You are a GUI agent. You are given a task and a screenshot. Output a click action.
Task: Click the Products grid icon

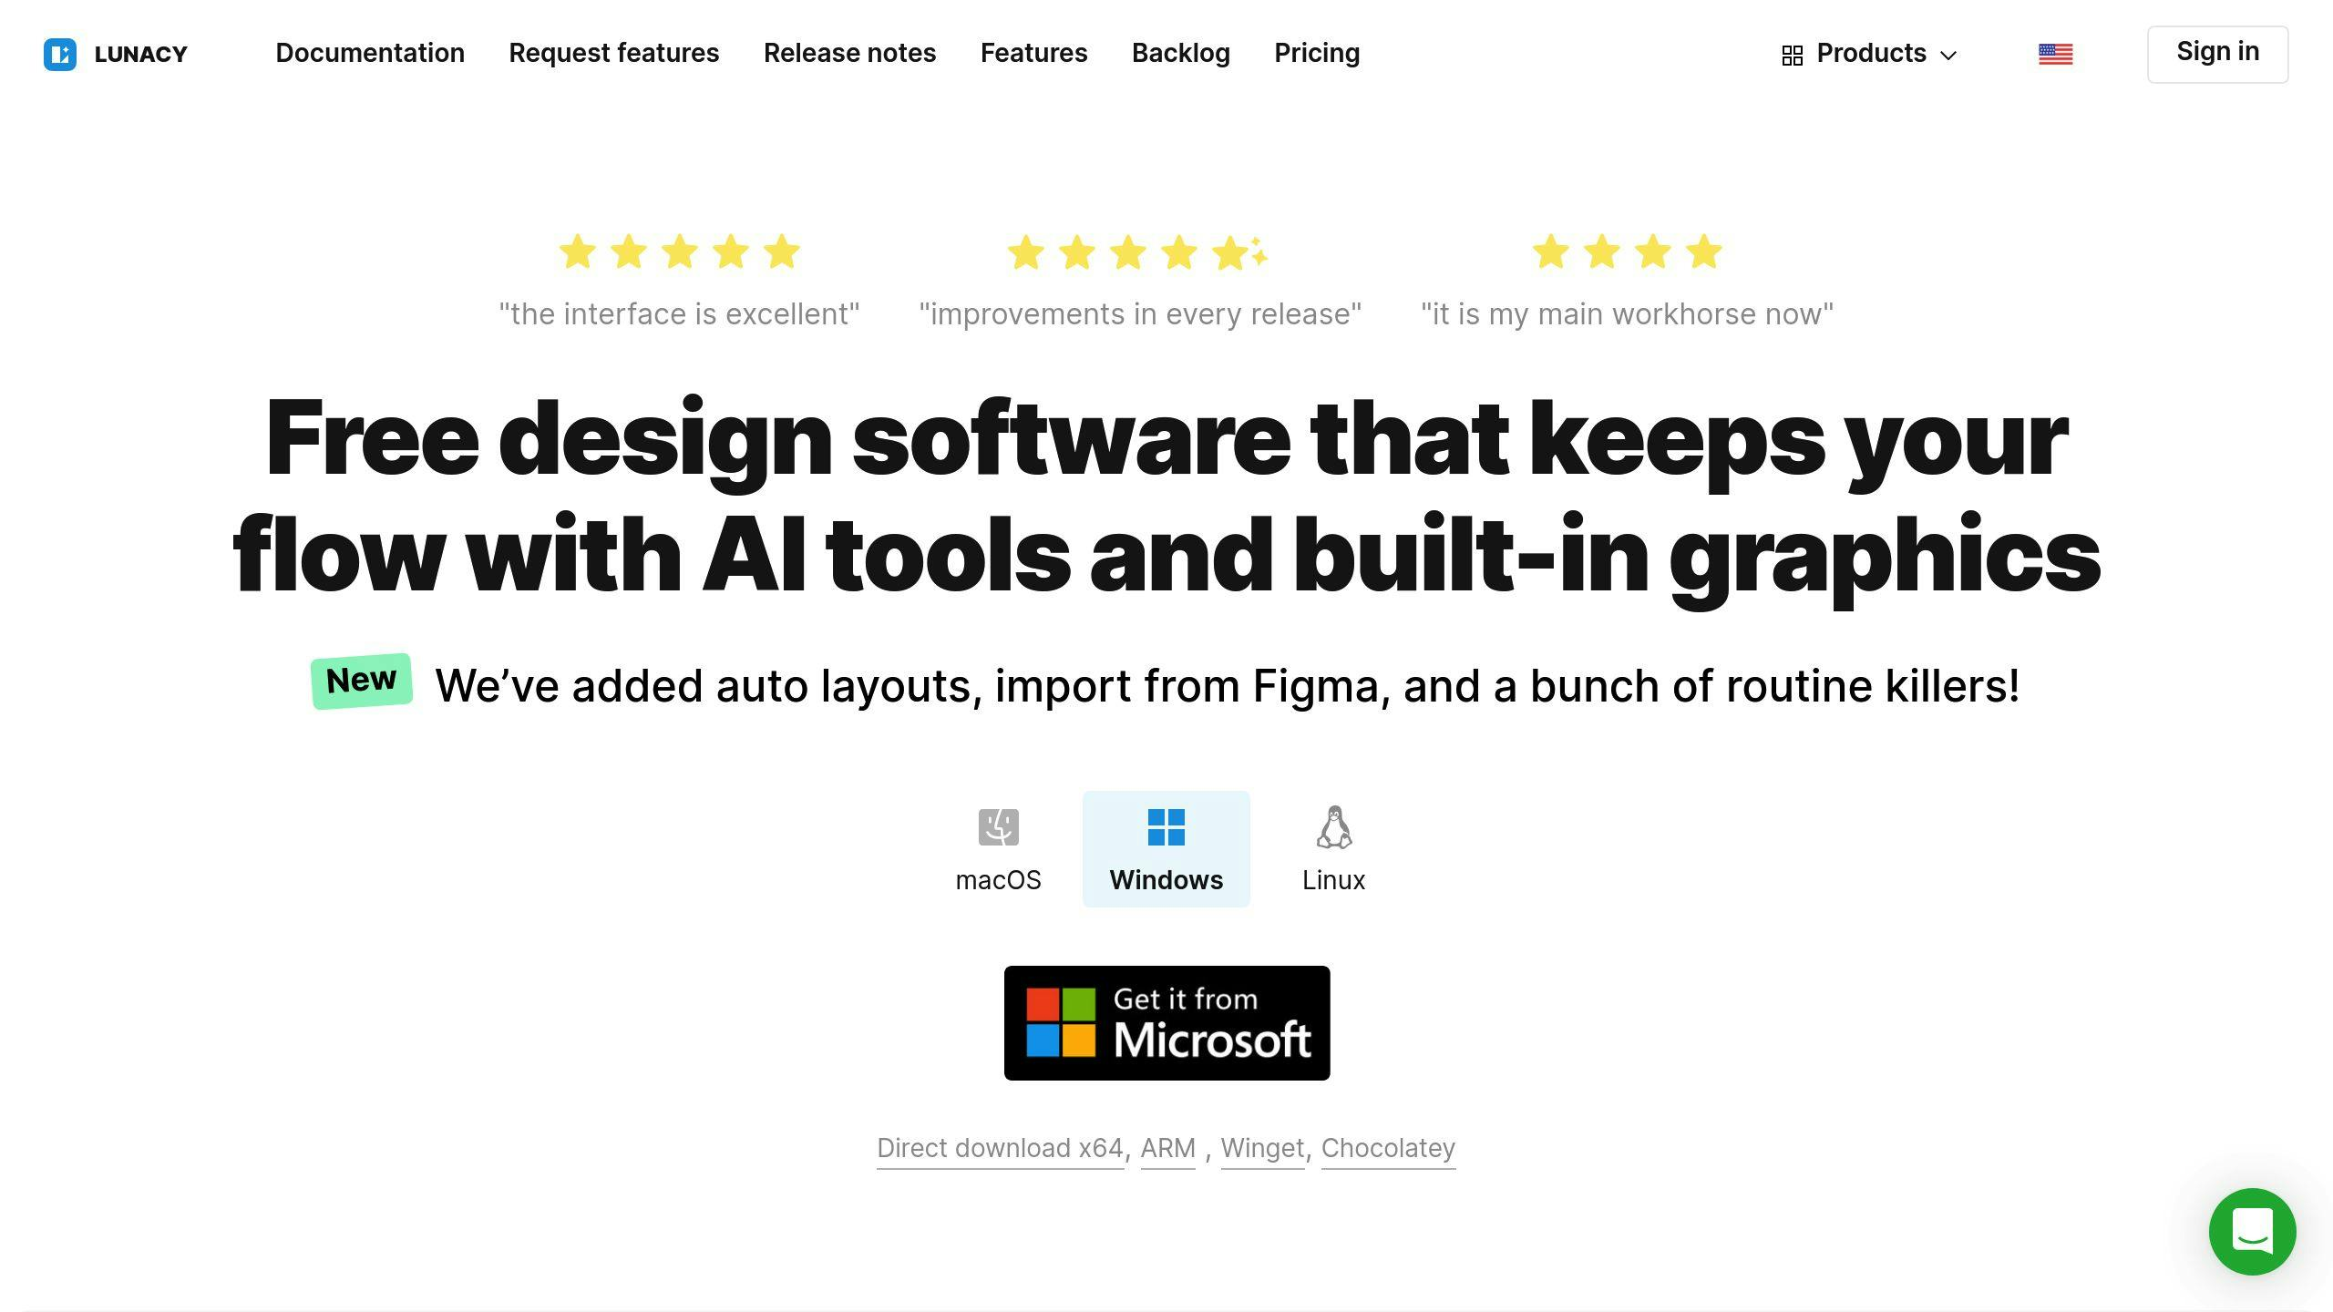(x=1792, y=53)
